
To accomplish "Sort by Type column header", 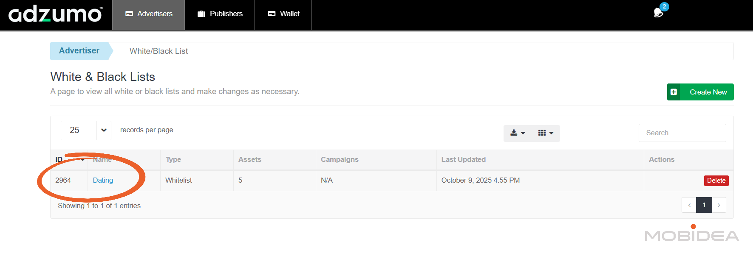I will click(173, 160).
